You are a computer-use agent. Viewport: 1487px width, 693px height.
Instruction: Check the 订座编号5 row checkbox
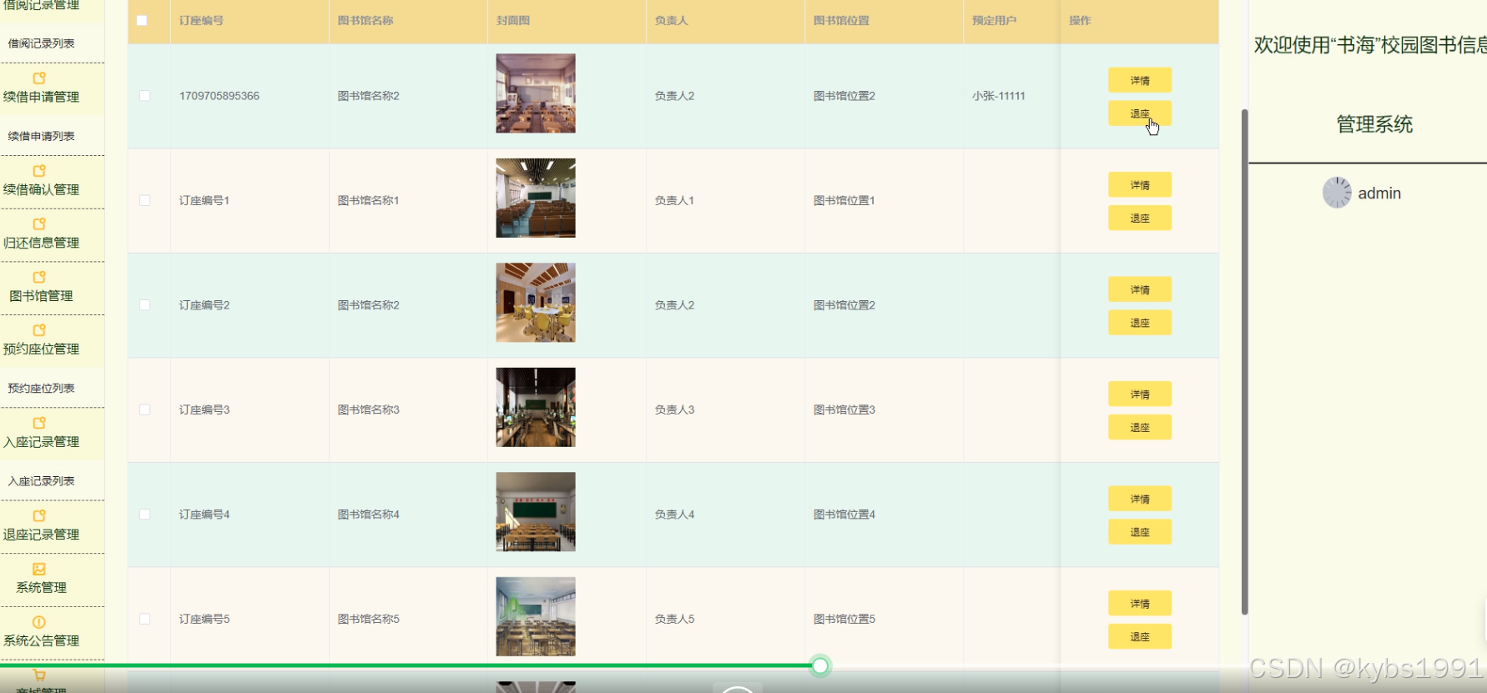click(145, 619)
